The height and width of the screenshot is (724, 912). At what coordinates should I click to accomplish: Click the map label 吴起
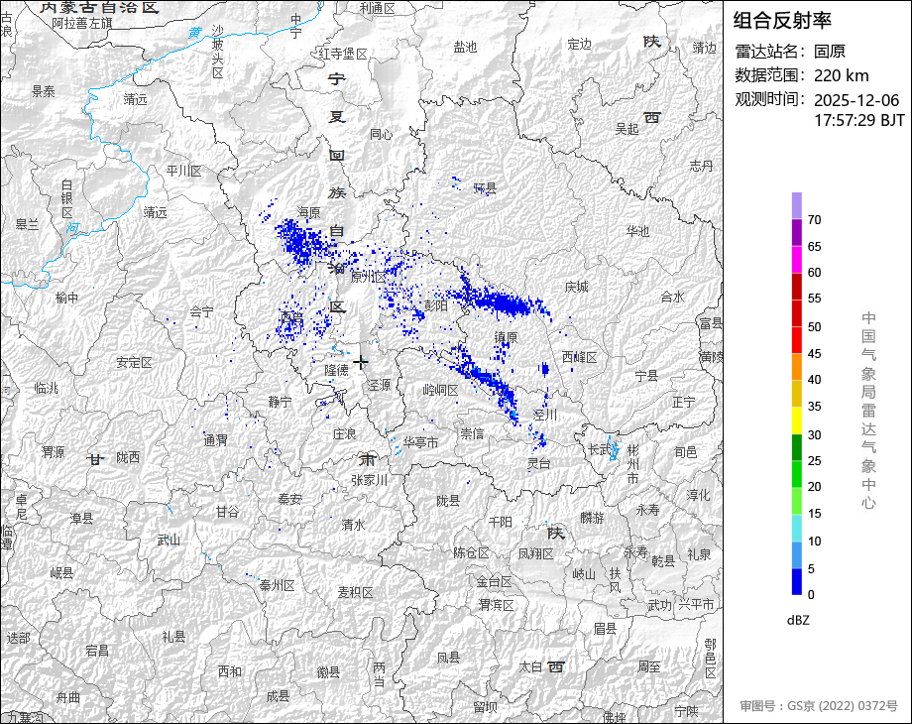coord(627,129)
